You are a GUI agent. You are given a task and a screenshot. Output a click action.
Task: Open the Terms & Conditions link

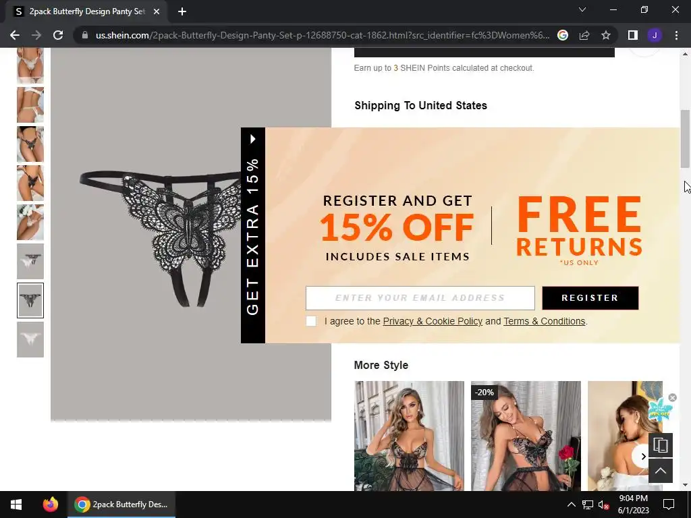[545, 321]
